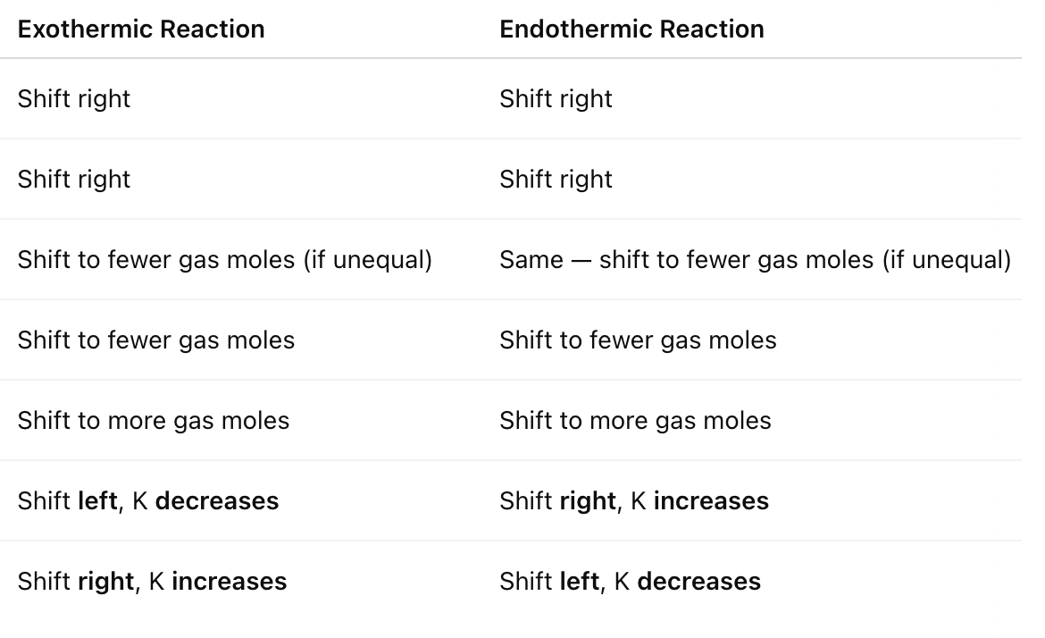Click Endothermic "Shift to more gas moles" cell
Viewport: 1045px width, 638px height.
[635, 420]
